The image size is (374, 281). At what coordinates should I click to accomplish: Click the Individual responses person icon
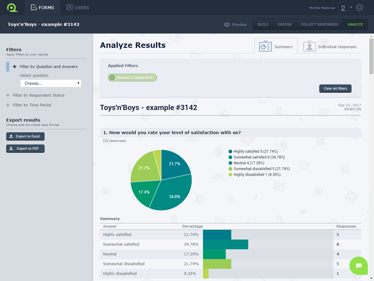pos(309,46)
